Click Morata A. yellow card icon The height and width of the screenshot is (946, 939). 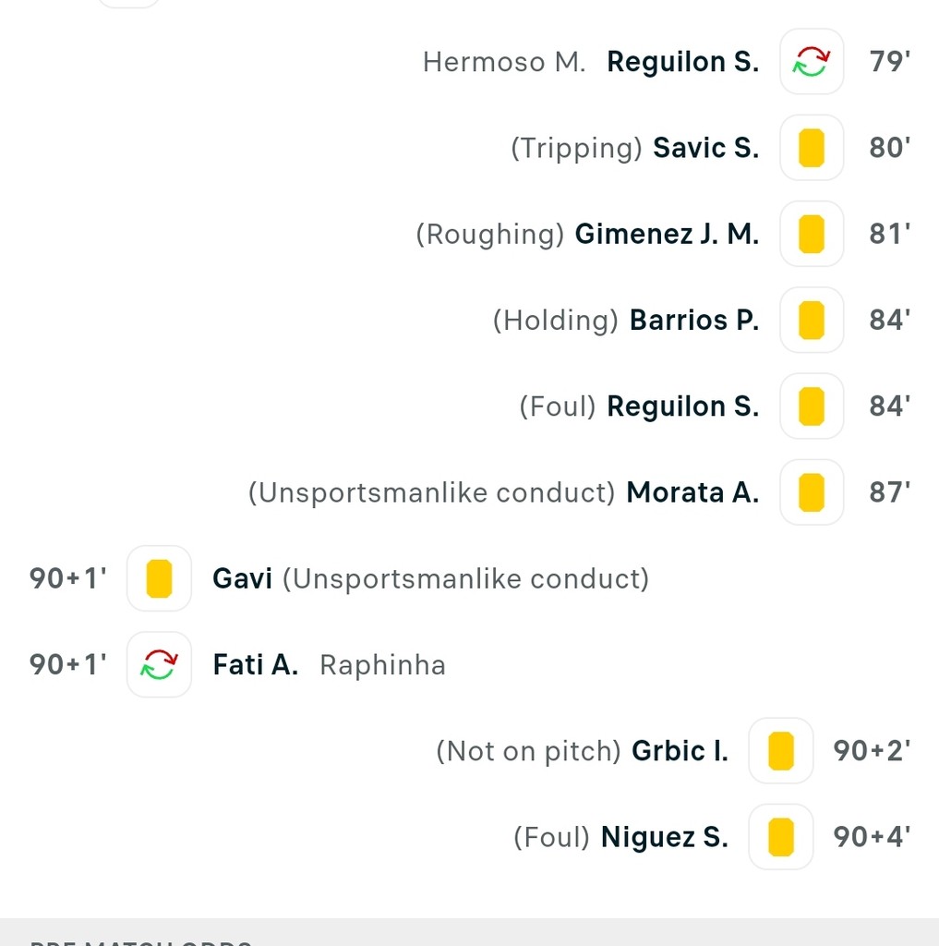tap(811, 492)
